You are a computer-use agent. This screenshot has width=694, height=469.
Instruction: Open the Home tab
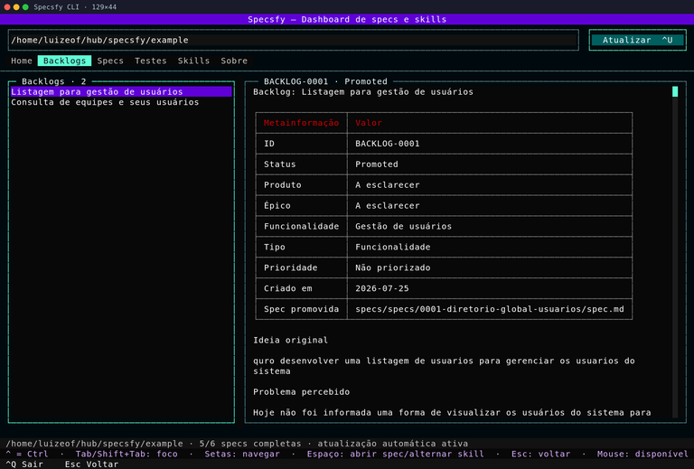click(x=22, y=61)
